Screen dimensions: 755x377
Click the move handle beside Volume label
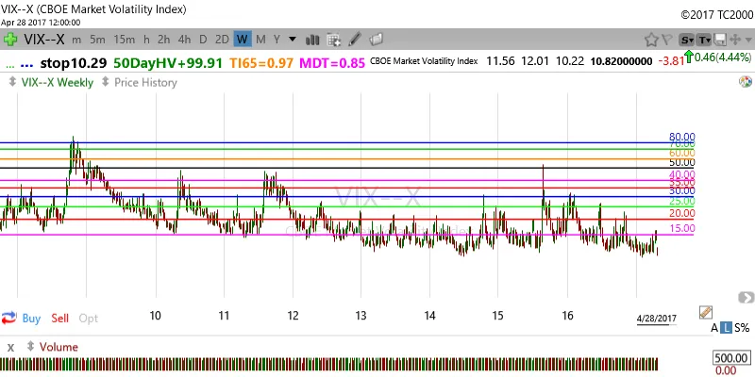click(x=30, y=346)
